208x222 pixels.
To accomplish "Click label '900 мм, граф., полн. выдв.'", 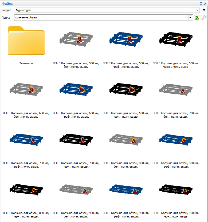I will click(x=126, y=215).
